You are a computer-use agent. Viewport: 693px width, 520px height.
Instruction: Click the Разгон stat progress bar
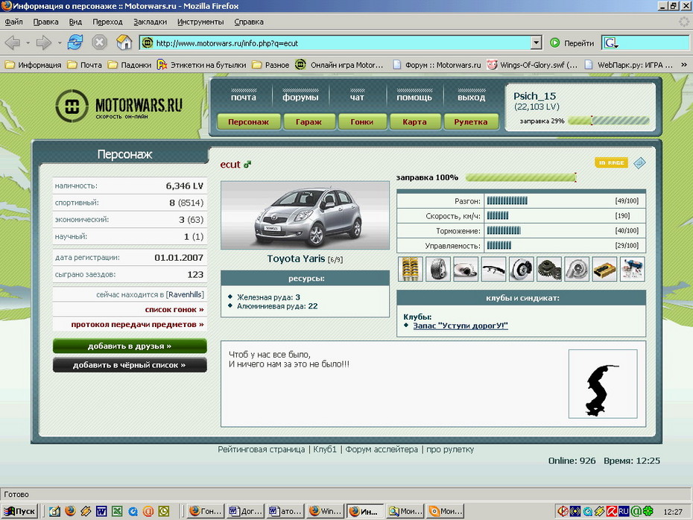point(507,200)
